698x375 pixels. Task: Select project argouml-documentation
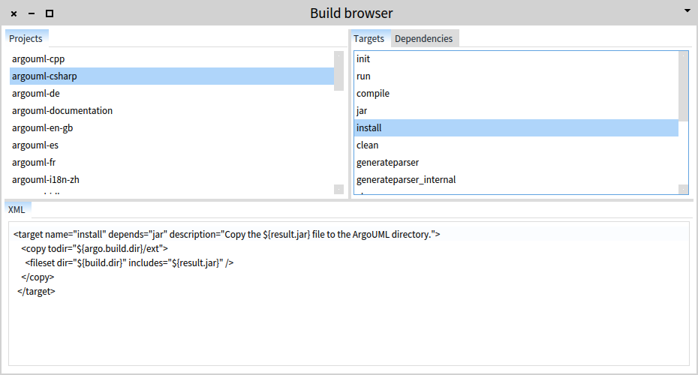click(x=172, y=111)
